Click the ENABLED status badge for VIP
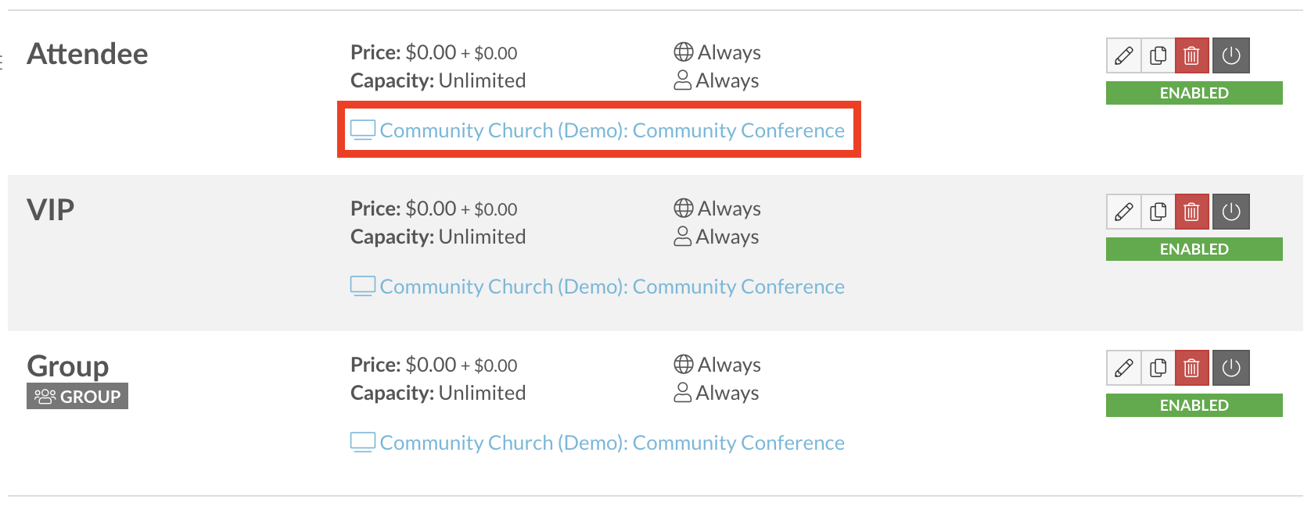The image size is (1311, 506). pyautogui.click(x=1194, y=249)
